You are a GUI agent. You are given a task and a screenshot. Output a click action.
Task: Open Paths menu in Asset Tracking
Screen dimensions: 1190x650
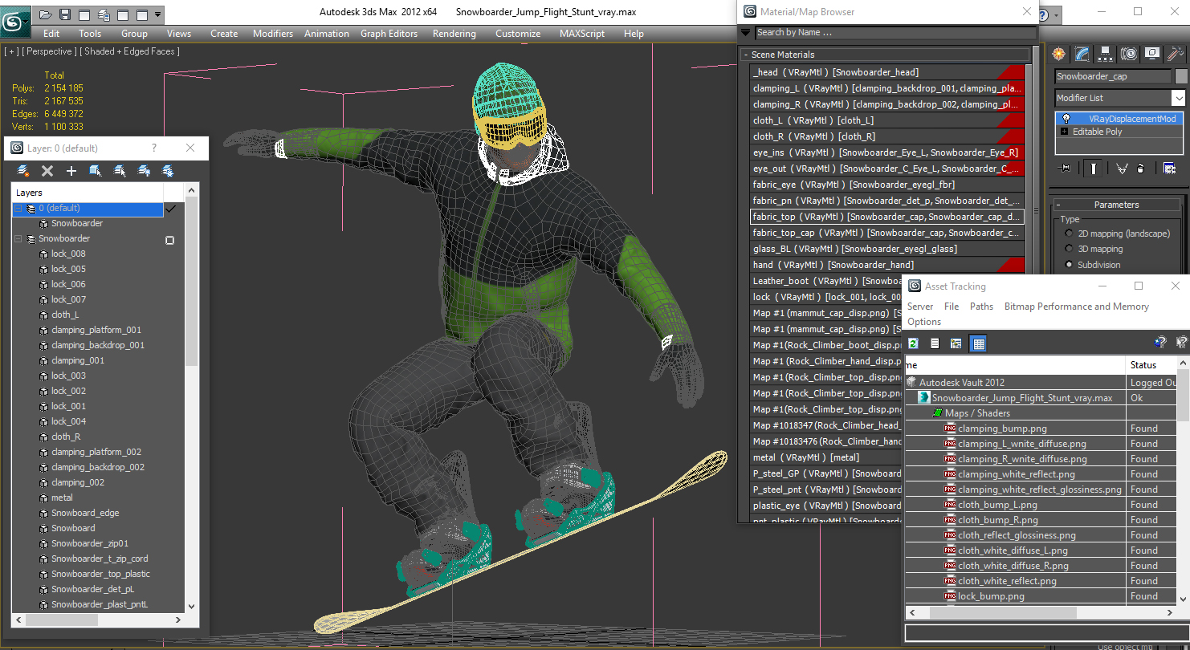pos(981,307)
